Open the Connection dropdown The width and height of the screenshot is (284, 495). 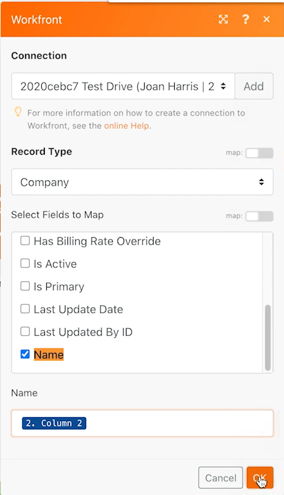tap(123, 86)
